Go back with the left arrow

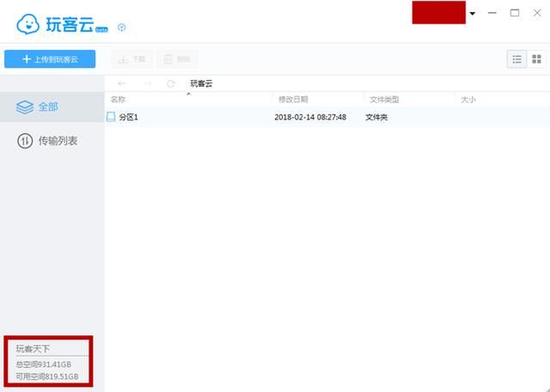click(x=121, y=83)
